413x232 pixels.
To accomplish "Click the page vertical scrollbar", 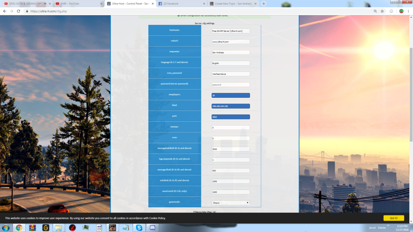I will [x=411, y=95].
